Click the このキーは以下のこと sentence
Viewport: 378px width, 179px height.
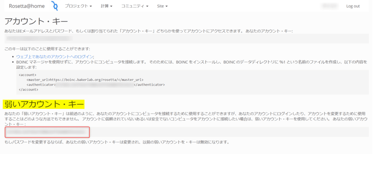[47, 49]
